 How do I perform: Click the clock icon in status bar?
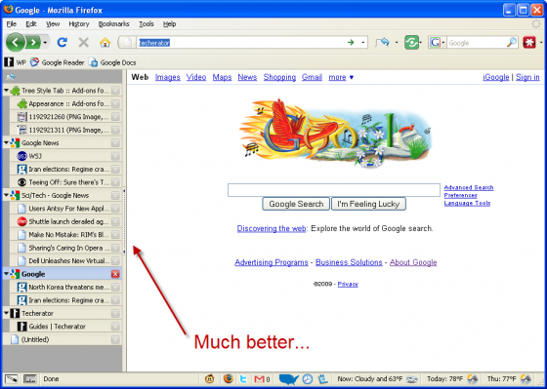pyautogui.click(x=308, y=379)
